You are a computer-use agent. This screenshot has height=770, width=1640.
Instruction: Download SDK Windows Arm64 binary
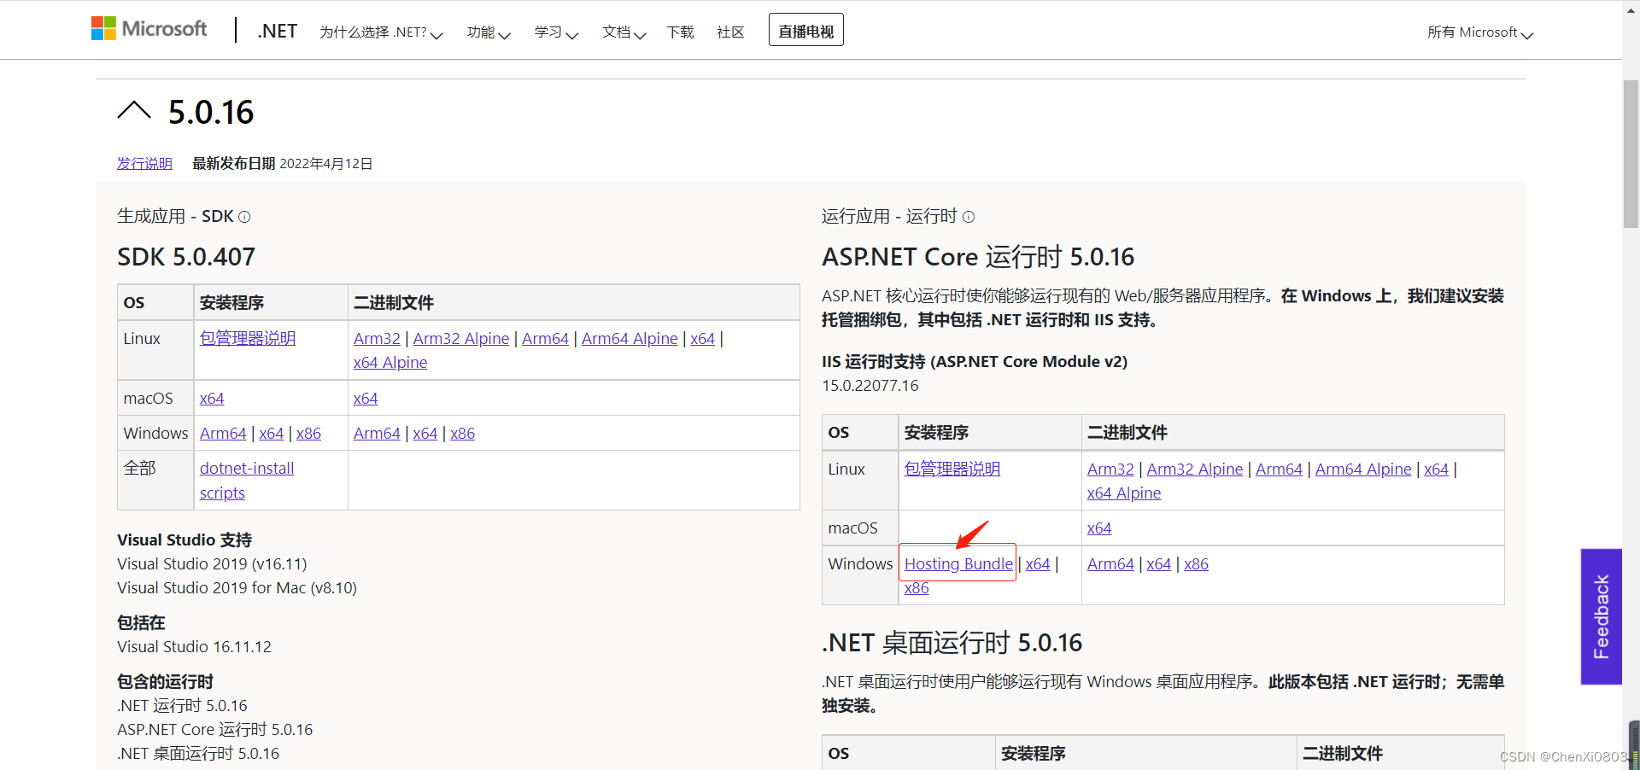pyautogui.click(x=377, y=433)
